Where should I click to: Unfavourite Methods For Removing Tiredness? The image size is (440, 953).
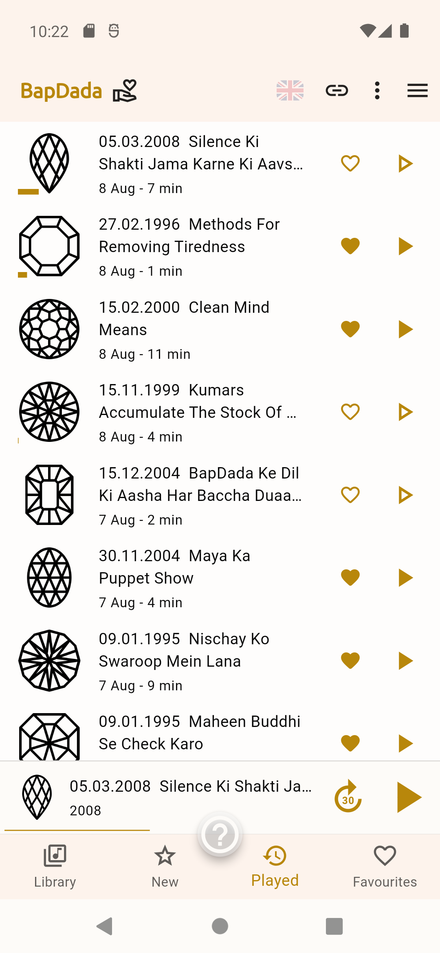click(x=350, y=246)
